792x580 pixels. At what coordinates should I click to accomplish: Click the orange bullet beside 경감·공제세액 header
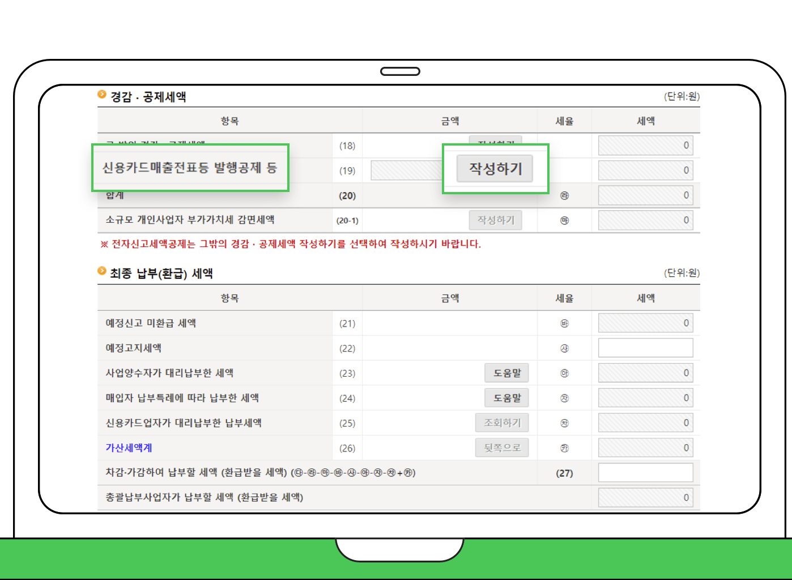pyautogui.click(x=101, y=94)
